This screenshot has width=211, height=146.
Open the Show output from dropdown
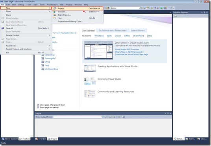tap(101, 117)
